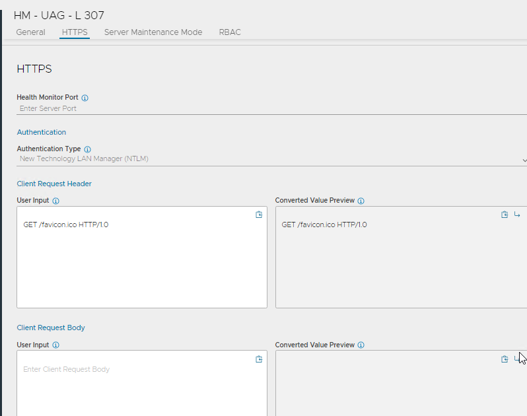Click the Enter Client Request Body field
527x416 pixels.
[x=142, y=383]
